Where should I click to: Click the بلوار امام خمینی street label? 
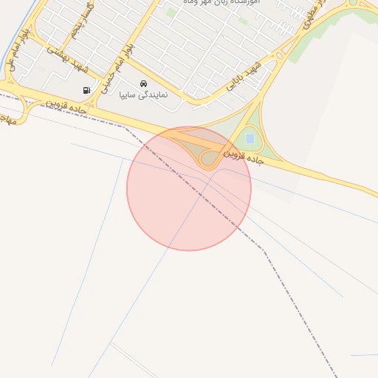(117, 69)
